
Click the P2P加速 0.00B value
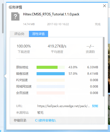click(94, 80)
